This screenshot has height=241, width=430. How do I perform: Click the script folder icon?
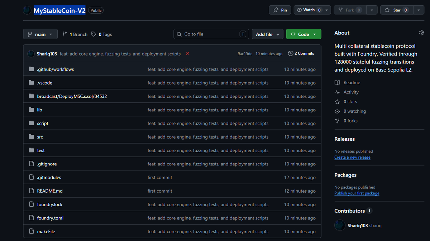tap(31, 123)
